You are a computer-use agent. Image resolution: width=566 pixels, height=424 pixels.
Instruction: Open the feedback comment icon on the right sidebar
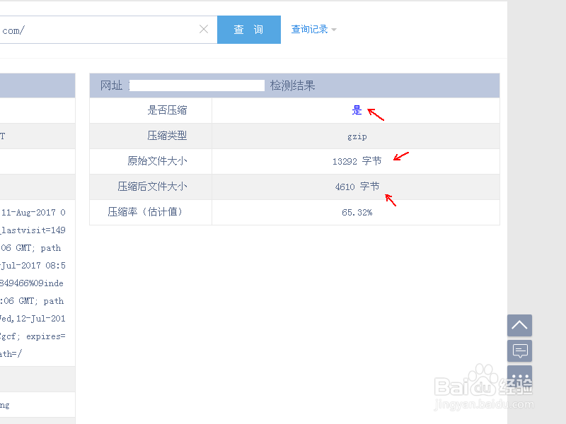[519, 351]
